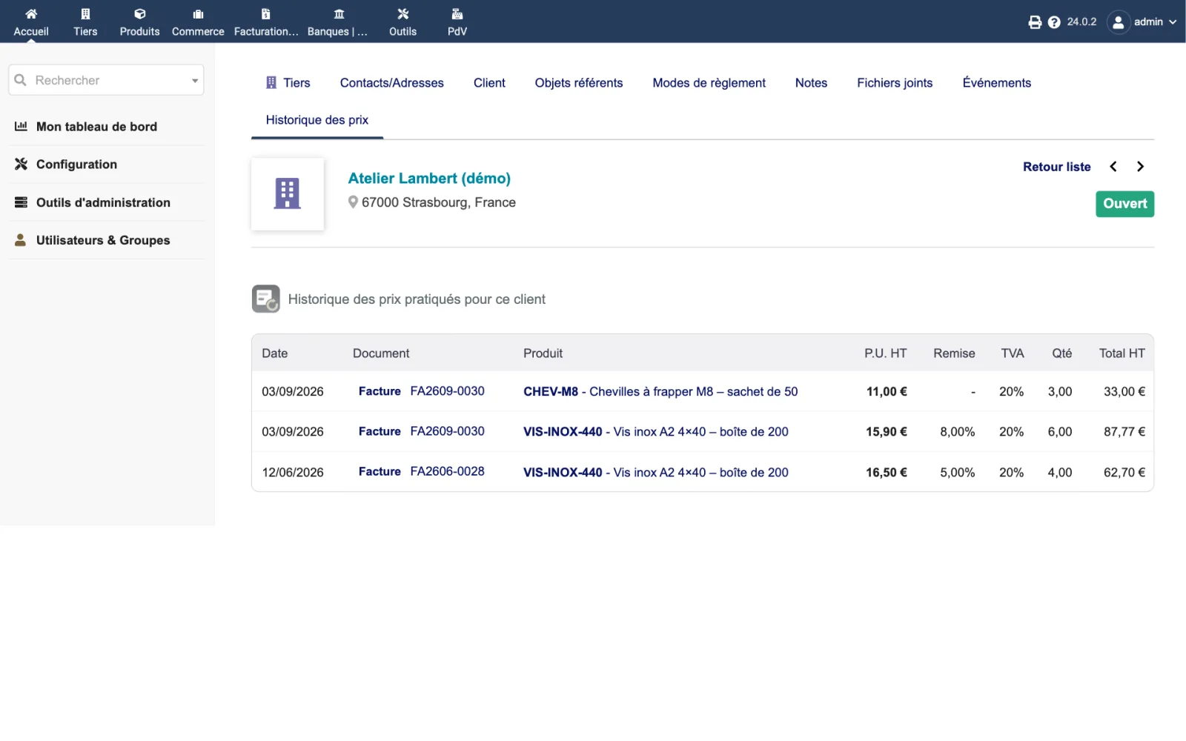Open product CHEV-M8 link
The height and width of the screenshot is (741, 1186).
pyautogui.click(x=660, y=391)
